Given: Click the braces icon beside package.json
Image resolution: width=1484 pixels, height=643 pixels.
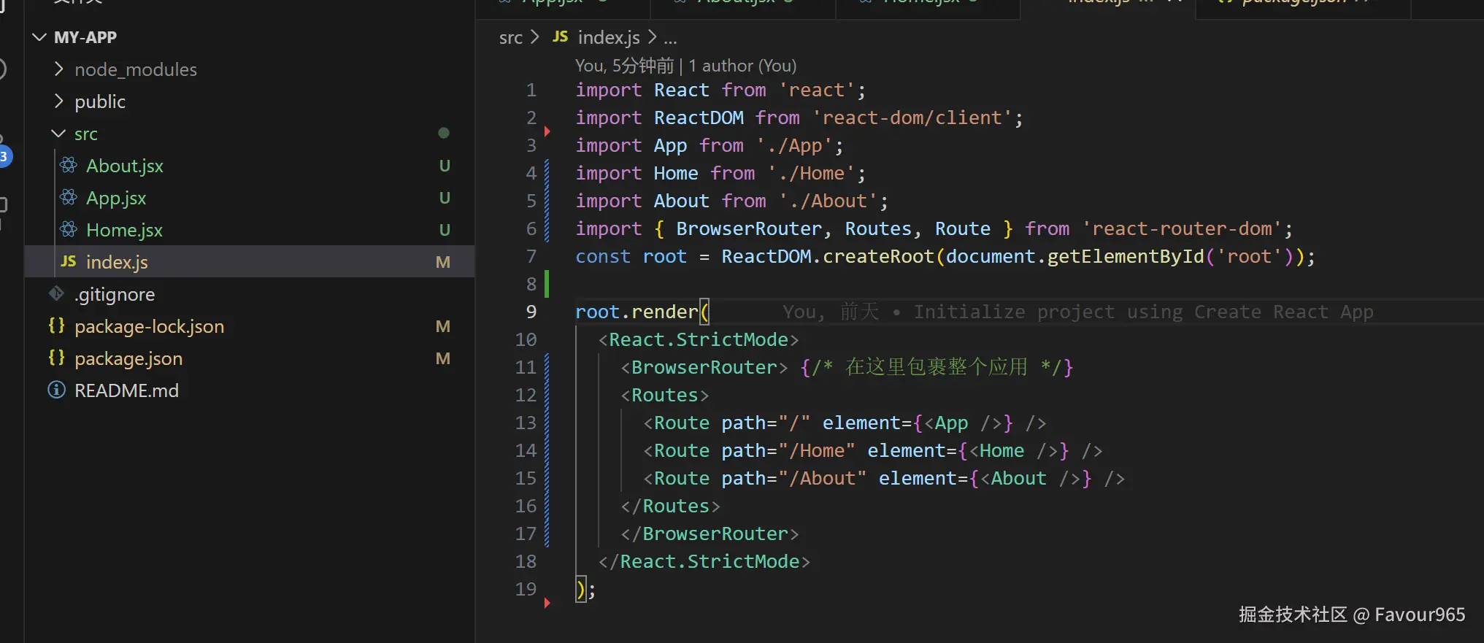Looking at the screenshot, I should (x=56, y=358).
